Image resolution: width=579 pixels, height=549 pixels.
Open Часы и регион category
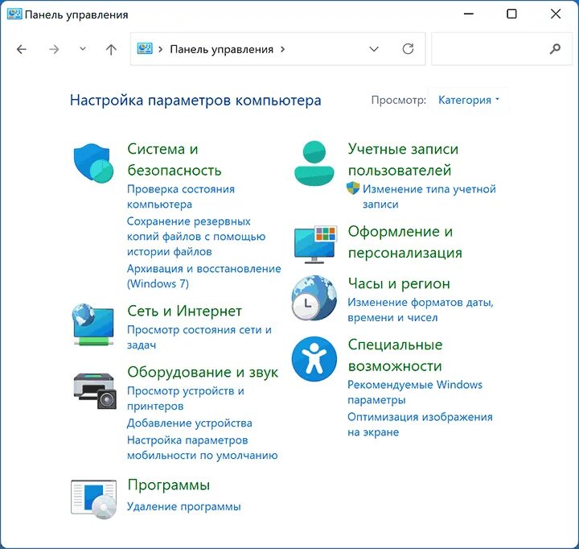(399, 283)
